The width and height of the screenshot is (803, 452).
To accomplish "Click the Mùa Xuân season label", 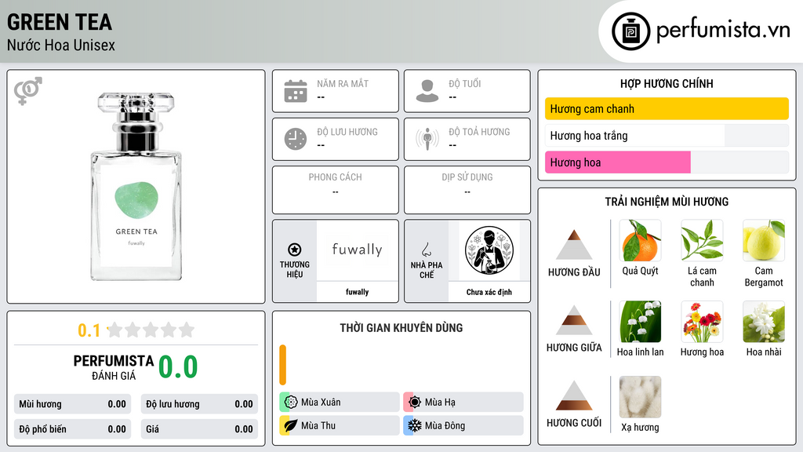I will point(321,403).
